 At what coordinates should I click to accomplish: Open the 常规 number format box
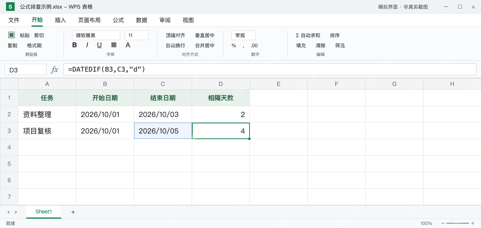tap(244, 35)
